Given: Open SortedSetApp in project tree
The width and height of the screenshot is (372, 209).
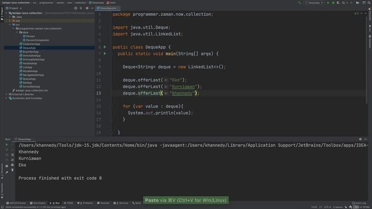Looking at the screenshot, I should point(30,87).
